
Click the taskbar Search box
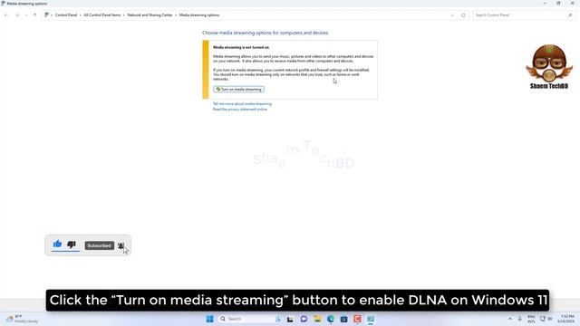click(250, 319)
